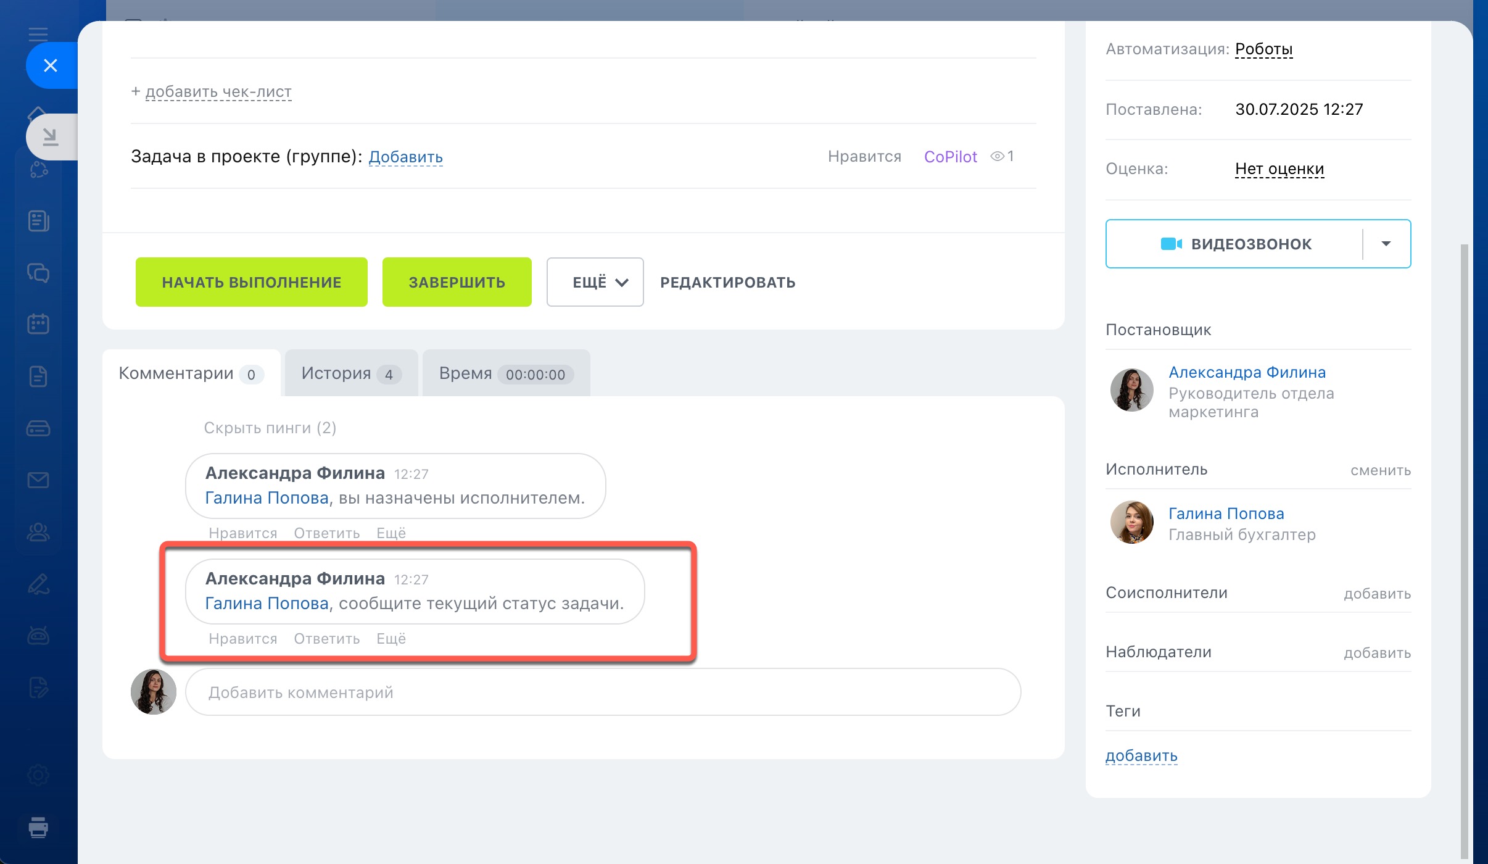
Task: Start a video call with Видеозвонок
Action: pos(1235,244)
